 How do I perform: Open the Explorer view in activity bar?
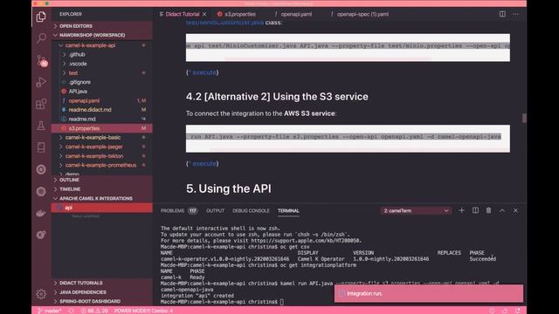tap(41, 17)
